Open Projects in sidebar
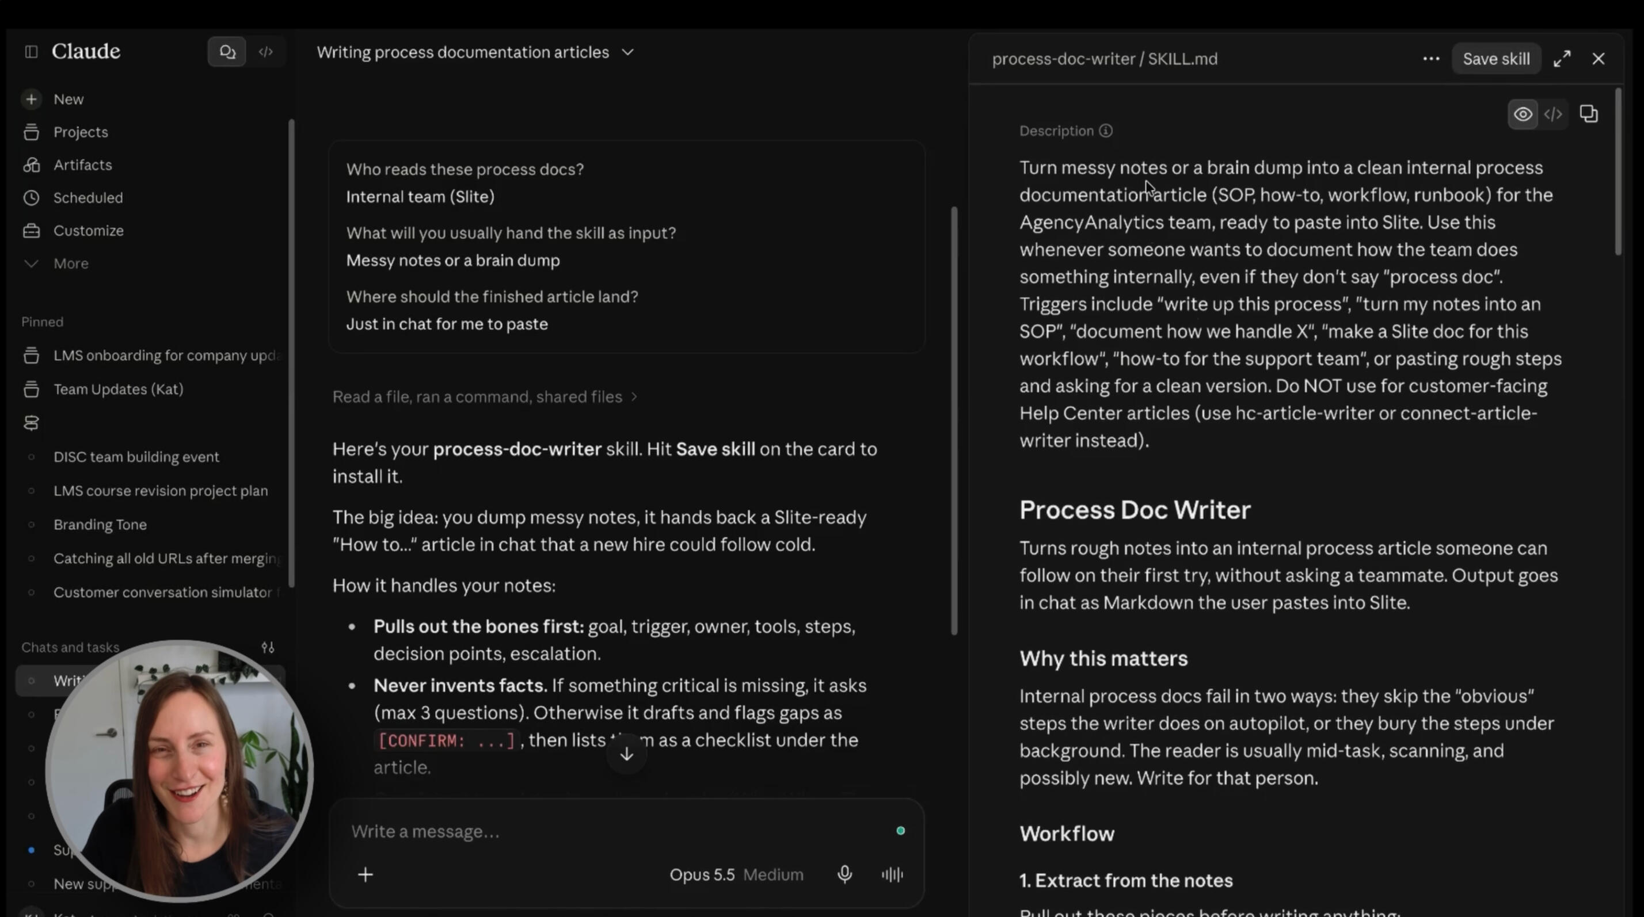 click(x=81, y=132)
